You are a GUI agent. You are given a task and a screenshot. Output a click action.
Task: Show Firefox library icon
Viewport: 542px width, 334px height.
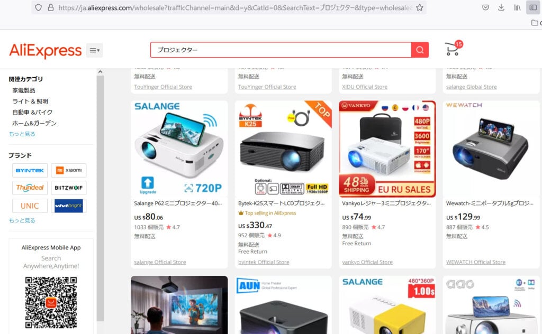pos(517,7)
